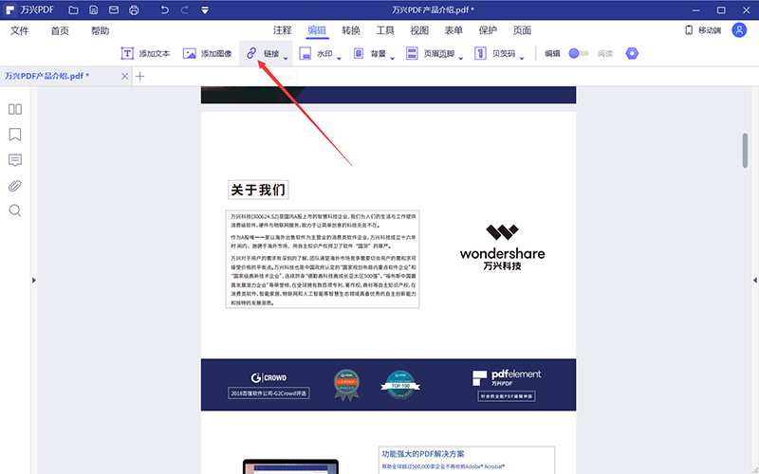
Task: Select the 编辑 tab
Action: [317, 30]
